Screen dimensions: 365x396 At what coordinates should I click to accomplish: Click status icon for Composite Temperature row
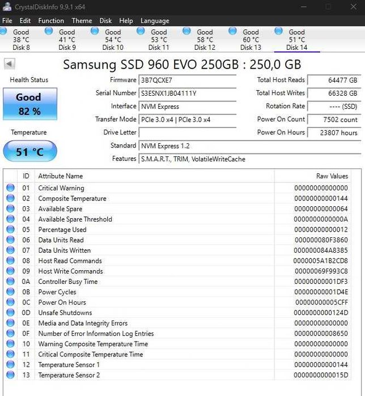pyautogui.click(x=10, y=198)
